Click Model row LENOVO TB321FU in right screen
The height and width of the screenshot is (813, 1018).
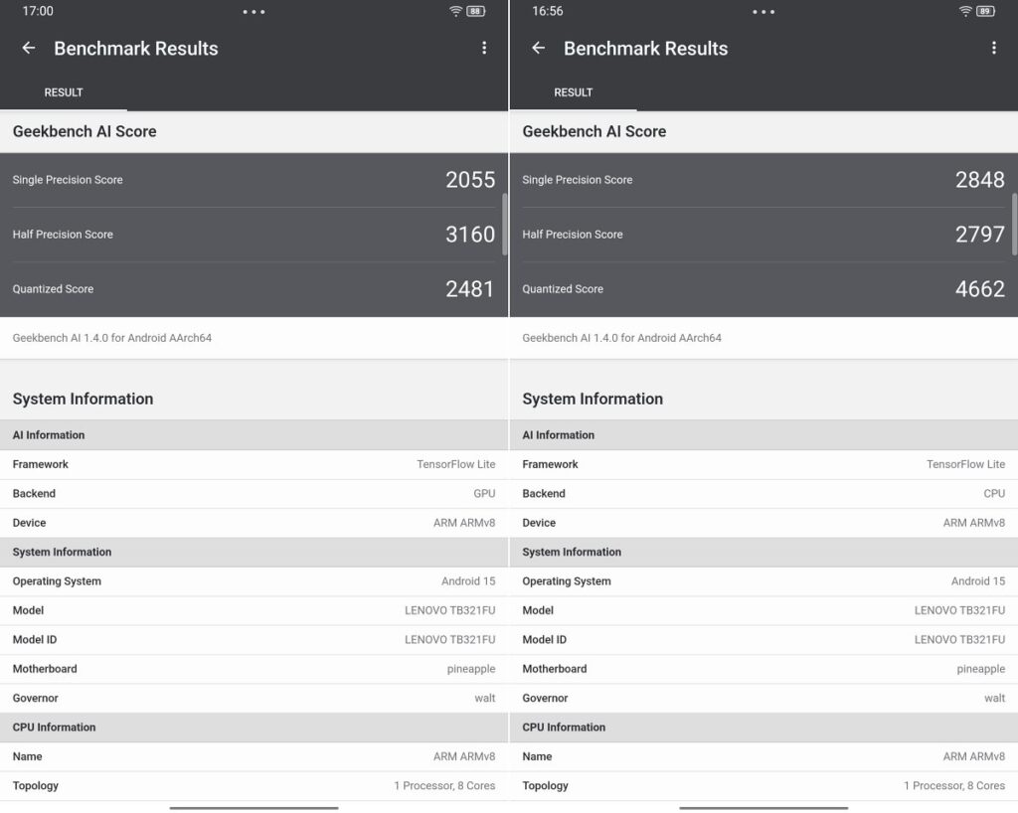pos(763,610)
